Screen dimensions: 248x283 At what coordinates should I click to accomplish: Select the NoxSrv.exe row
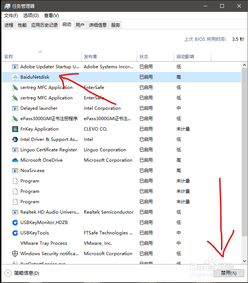coord(122,171)
